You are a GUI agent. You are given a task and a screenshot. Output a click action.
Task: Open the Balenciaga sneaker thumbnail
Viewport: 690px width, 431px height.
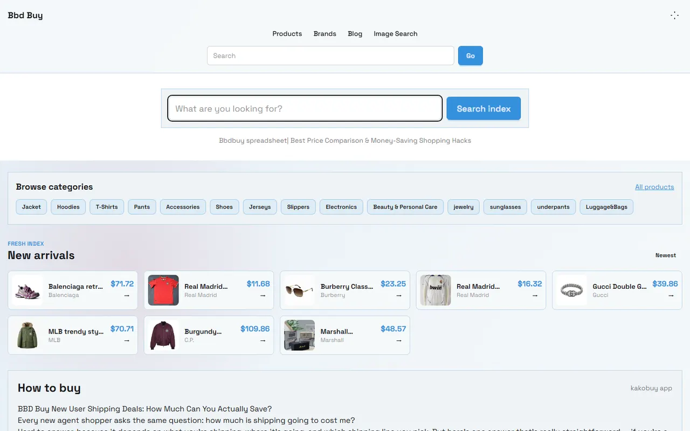tap(27, 290)
